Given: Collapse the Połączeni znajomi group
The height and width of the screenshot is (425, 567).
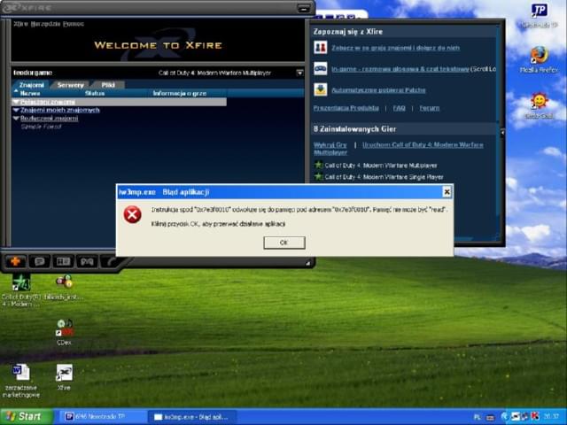Looking at the screenshot, I should (x=16, y=102).
